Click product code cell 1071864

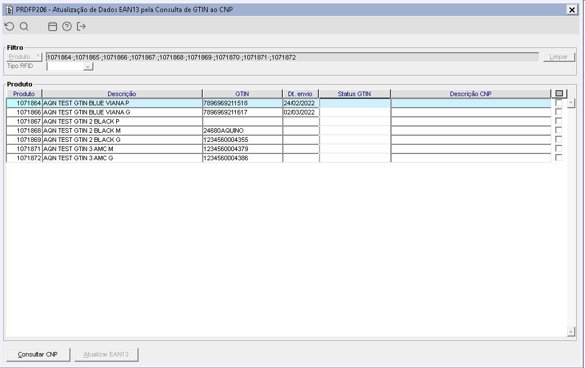click(24, 103)
